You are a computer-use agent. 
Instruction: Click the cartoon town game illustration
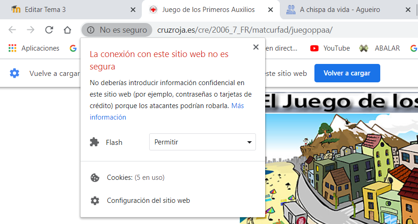coord(342,169)
